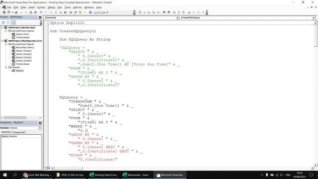This screenshot has height=179, width=318.
Task: Collapse the Modules folder node
Action: [x=6, y=67]
